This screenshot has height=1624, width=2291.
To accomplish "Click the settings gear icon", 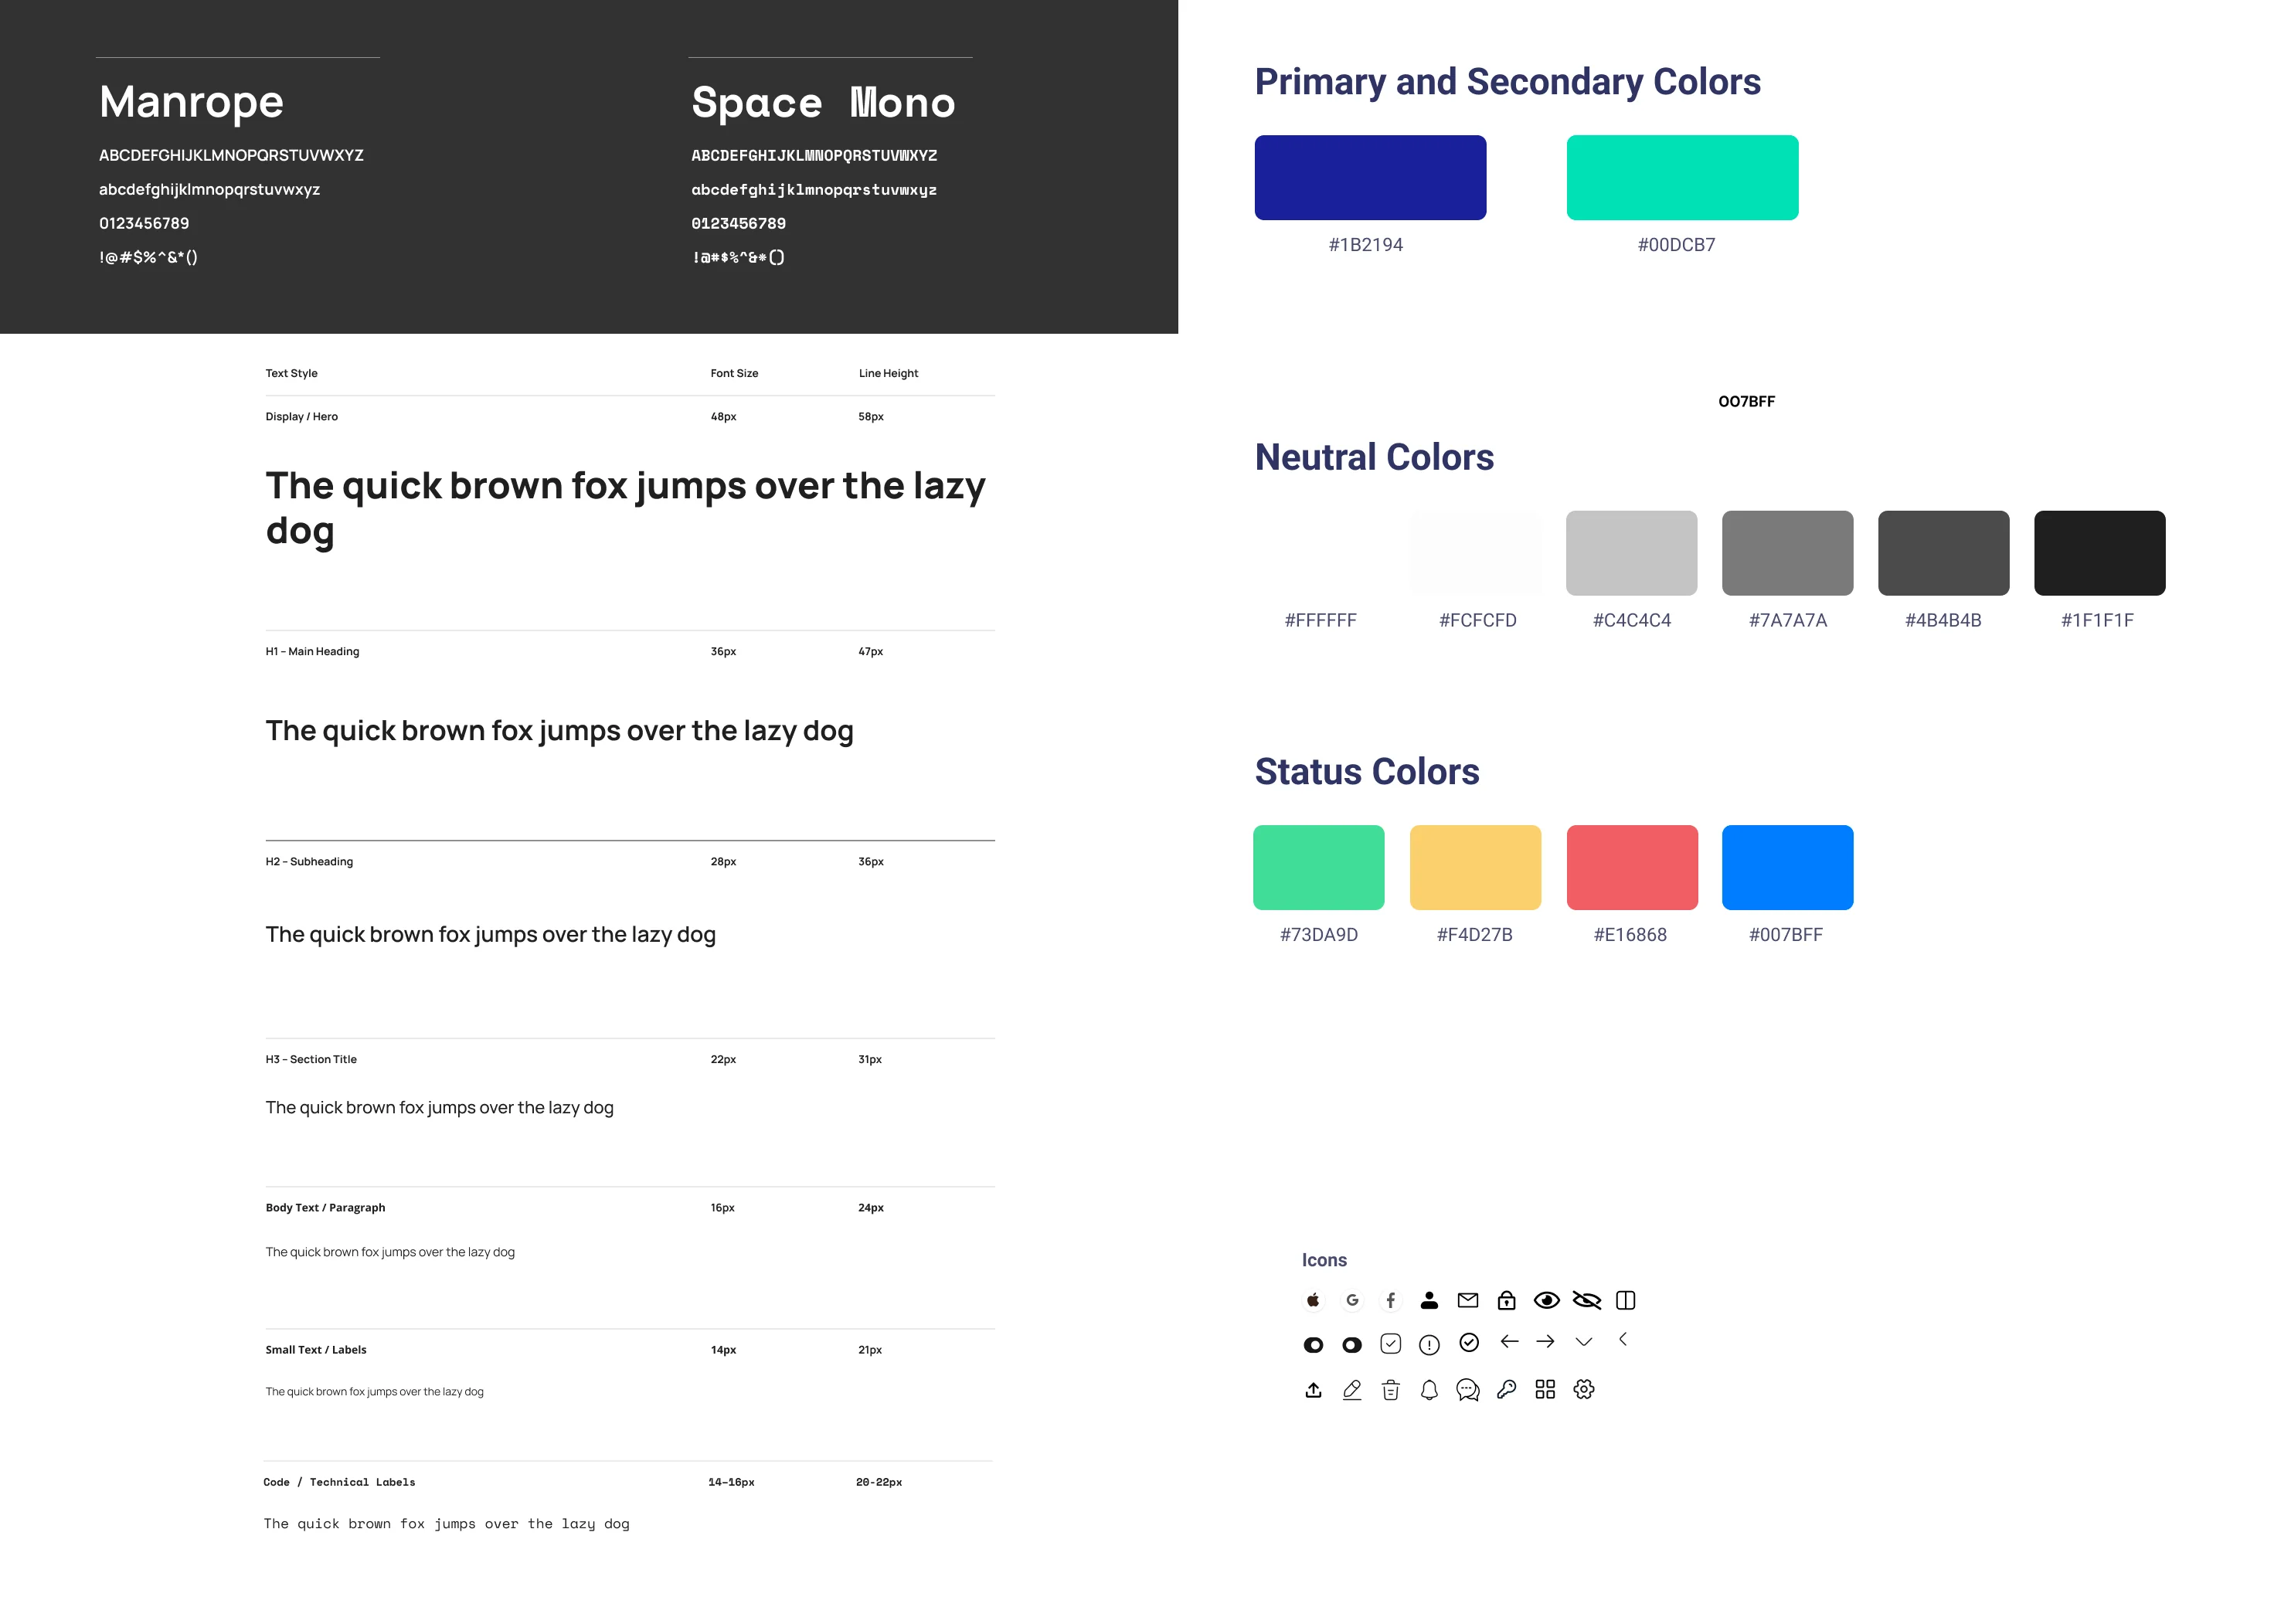I will point(1584,1389).
